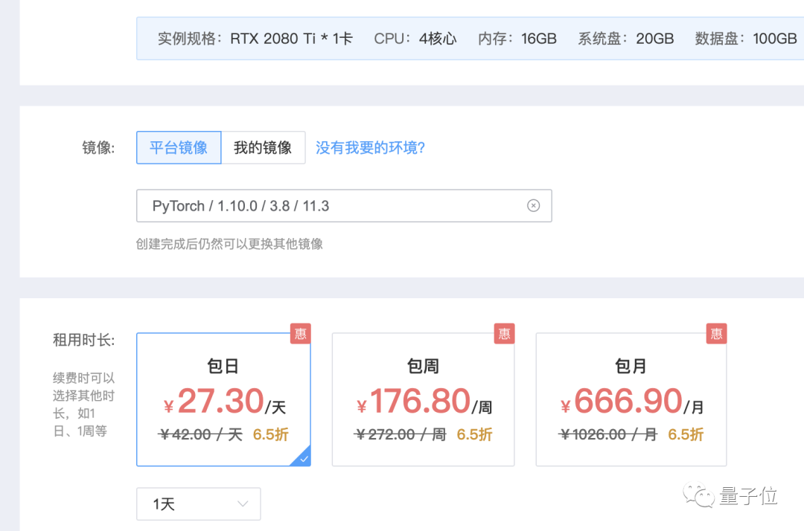Screen dimensions: 804x531
Task: Keep the 包日 daily plan selected
Action: 223,399
